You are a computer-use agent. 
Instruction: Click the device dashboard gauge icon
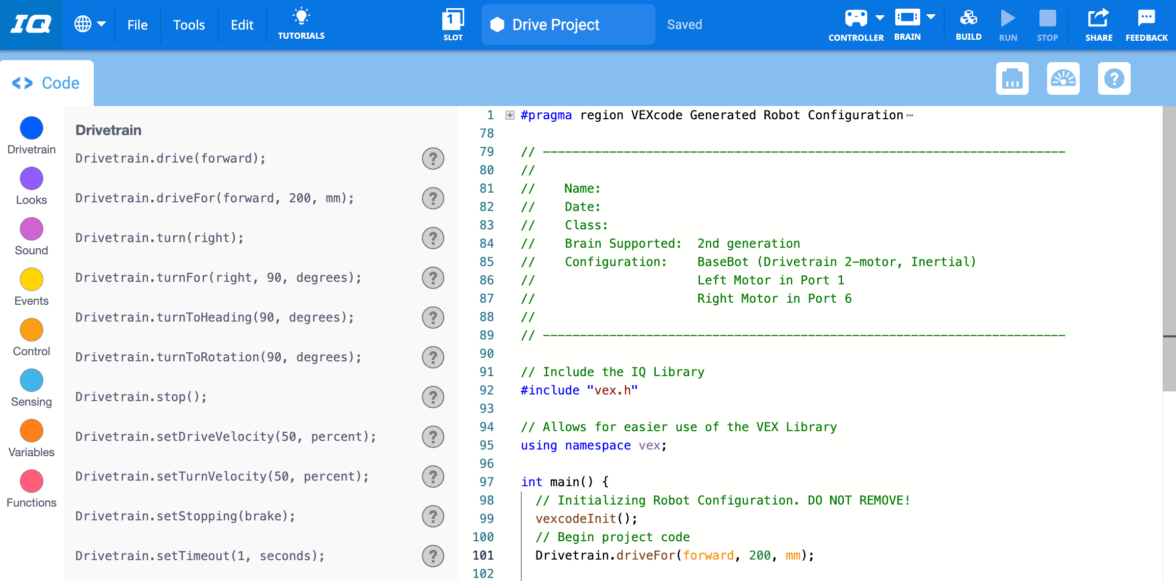[x=1063, y=78]
